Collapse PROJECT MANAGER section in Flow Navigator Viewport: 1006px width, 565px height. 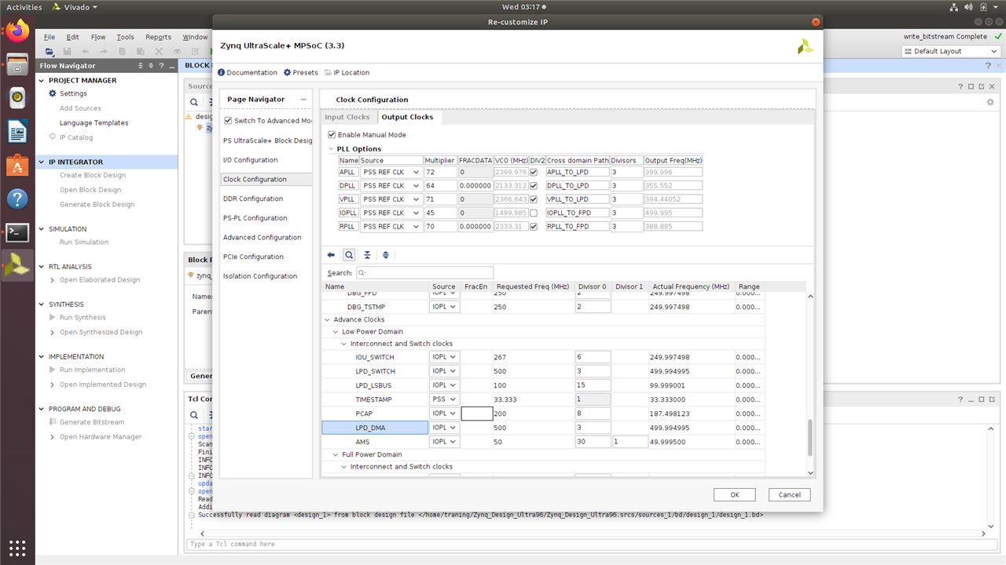(41, 80)
